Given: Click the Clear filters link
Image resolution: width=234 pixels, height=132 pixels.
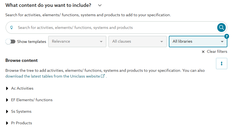Looking at the screenshot, I should (x=217, y=52).
